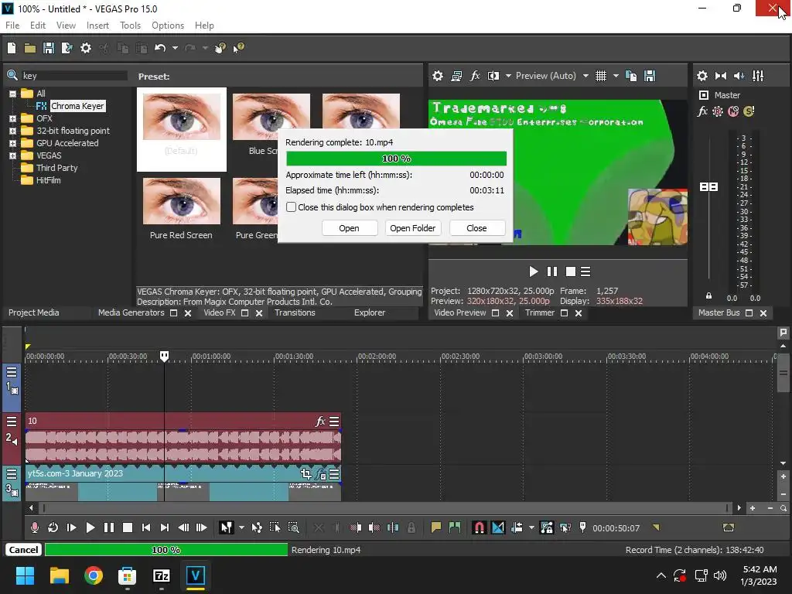
Task: Check 'Close this dialog box when rendering completes'
Action: tap(291, 207)
